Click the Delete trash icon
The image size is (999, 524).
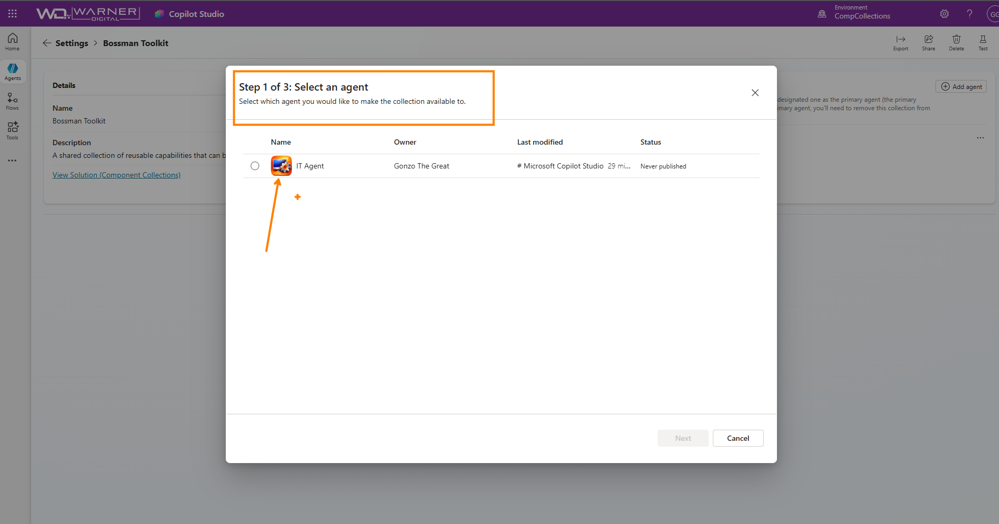[956, 42]
